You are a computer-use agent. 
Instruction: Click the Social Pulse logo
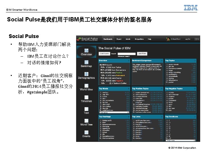(87, 39)
